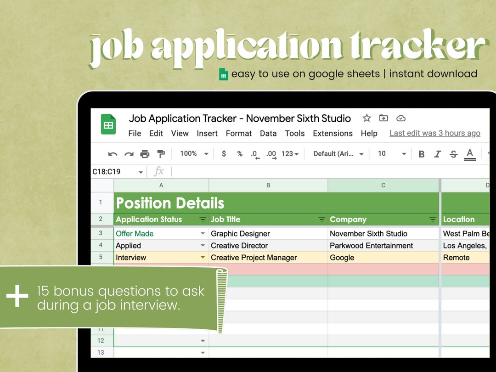Select the row 1 header
The image size is (496, 372).
click(102, 203)
